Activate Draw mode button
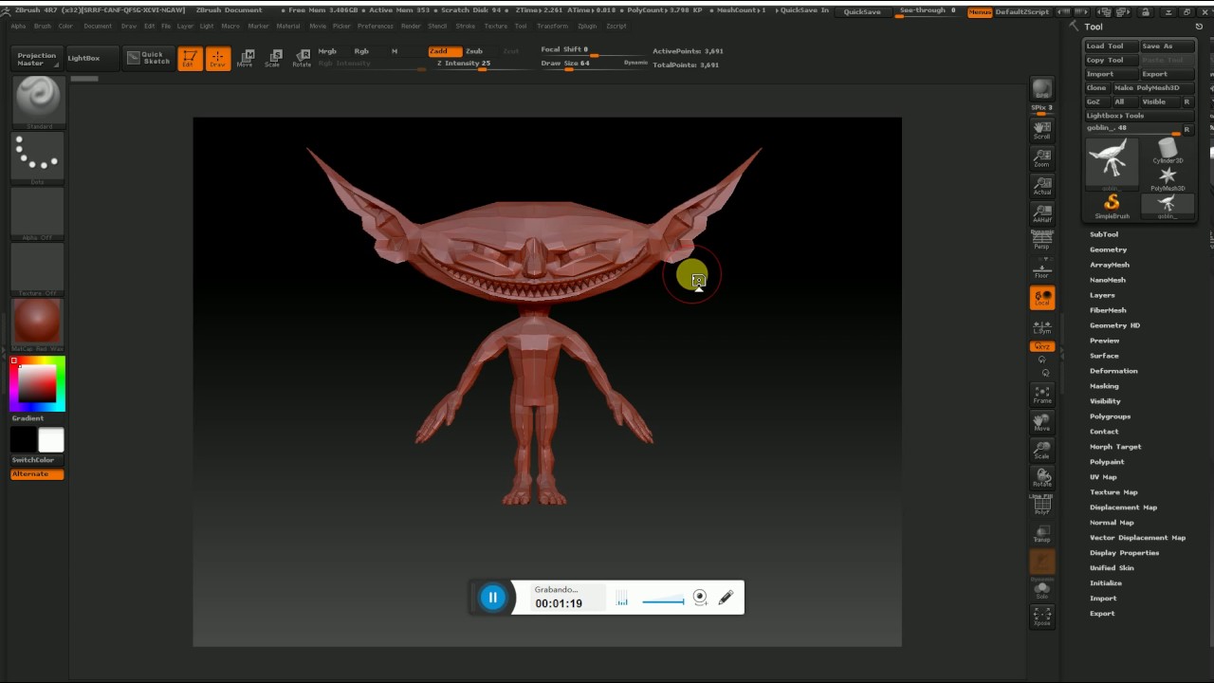 click(218, 58)
